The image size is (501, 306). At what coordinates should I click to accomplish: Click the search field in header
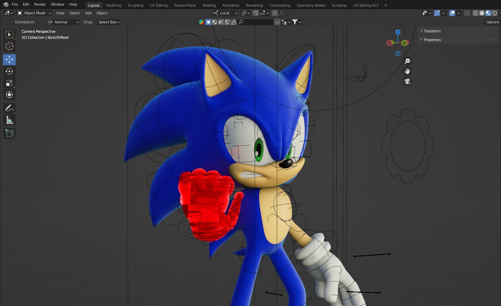pos(256,22)
